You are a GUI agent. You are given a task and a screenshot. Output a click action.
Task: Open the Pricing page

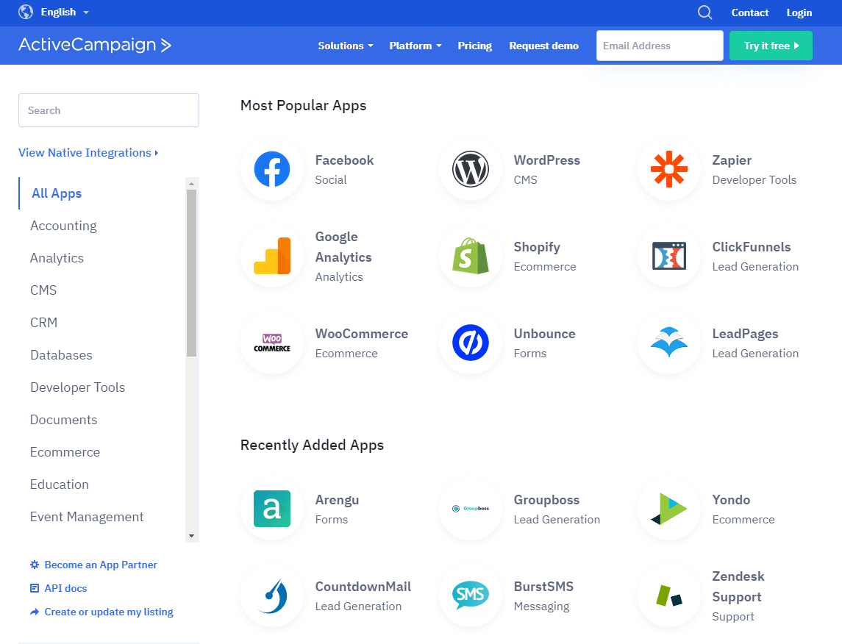coord(475,46)
